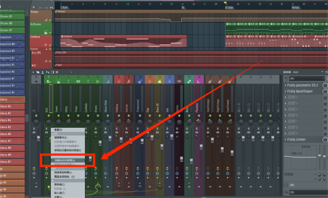Select the Master track icon
The width and height of the screenshot is (328, 198).
36,81
